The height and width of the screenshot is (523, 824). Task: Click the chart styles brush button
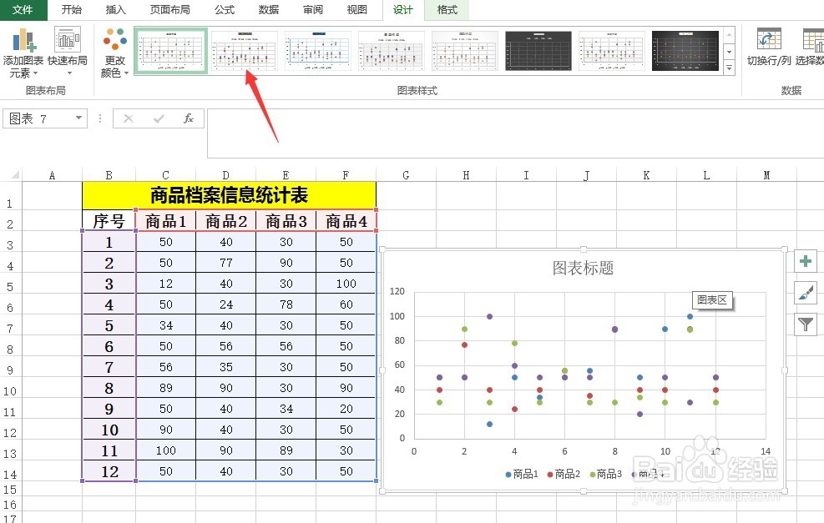(x=805, y=293)
